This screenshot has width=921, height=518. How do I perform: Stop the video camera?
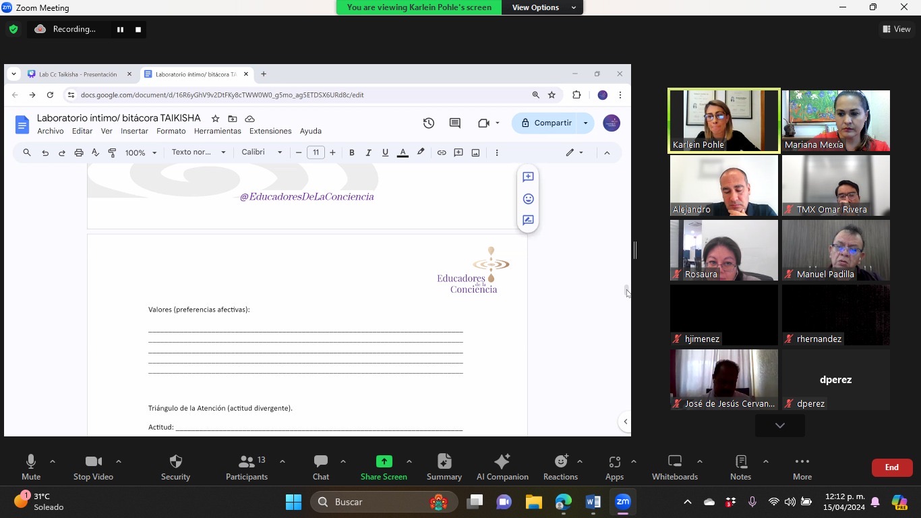pos(93,467)
